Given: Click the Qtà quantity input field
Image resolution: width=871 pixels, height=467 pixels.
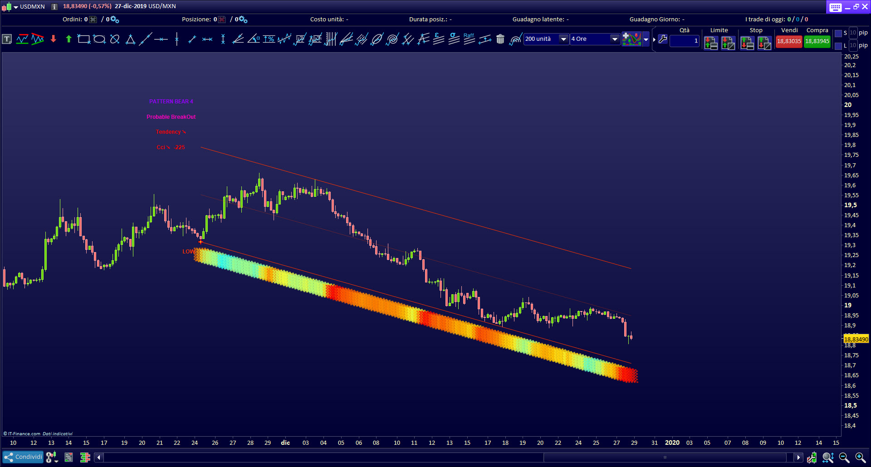Looking at the screenshot, I should [684, 41].
